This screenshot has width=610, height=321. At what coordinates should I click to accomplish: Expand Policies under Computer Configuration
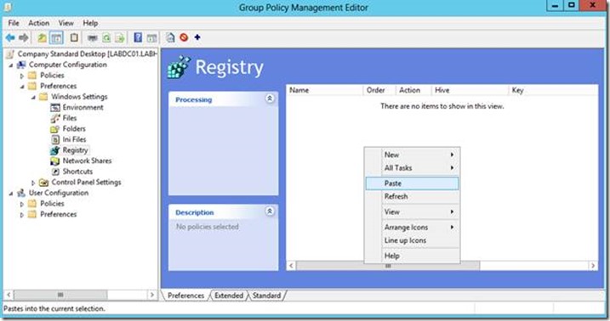tap(22, 76)
